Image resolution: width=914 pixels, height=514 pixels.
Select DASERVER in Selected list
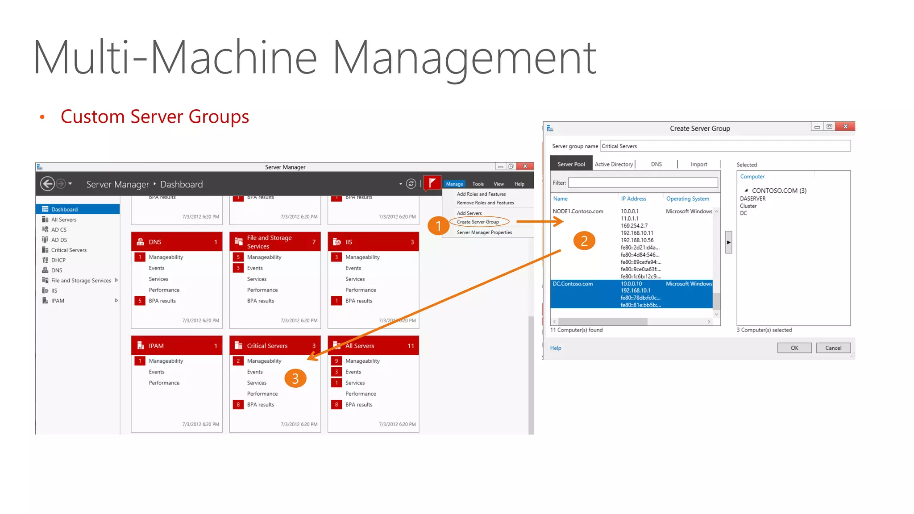752,199
